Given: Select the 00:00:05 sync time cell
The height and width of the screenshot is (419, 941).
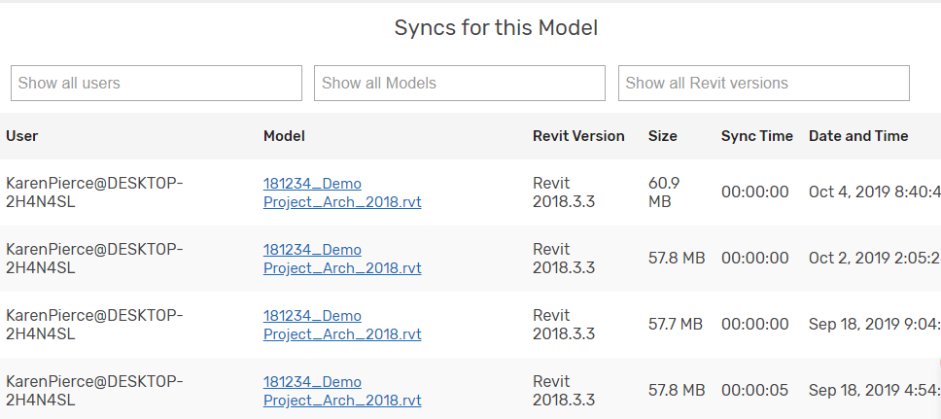Looking at the screenshot, I should click(754, 390).
